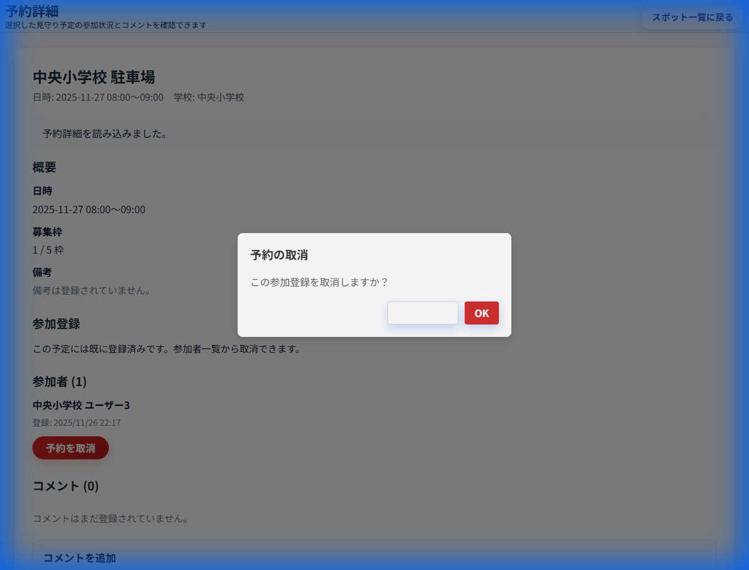
Task: Click the registration timestamp 2025/11/26 22:17
Action: pyautogui.click(x=77, y=423)
